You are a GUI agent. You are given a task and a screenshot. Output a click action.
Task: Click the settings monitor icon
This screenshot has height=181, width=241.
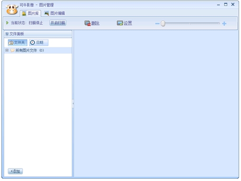point(120,23)
